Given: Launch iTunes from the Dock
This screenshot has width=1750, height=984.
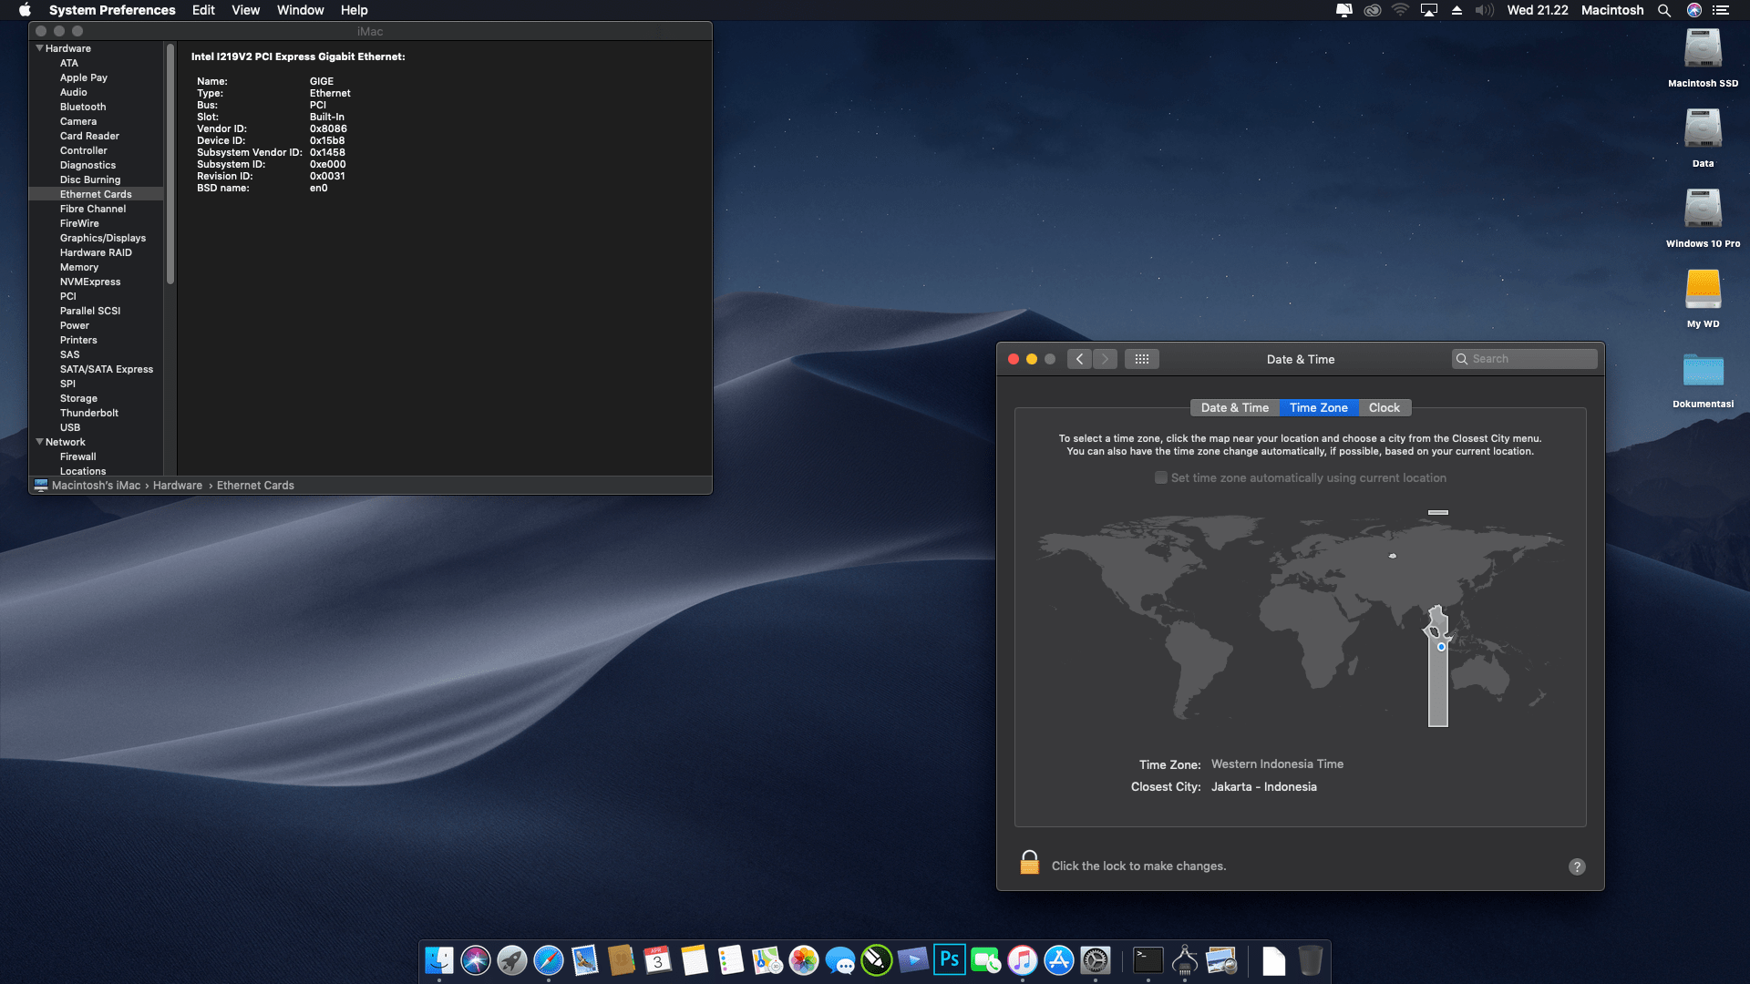Looking at the screenshot, I should coord(1023,959).
